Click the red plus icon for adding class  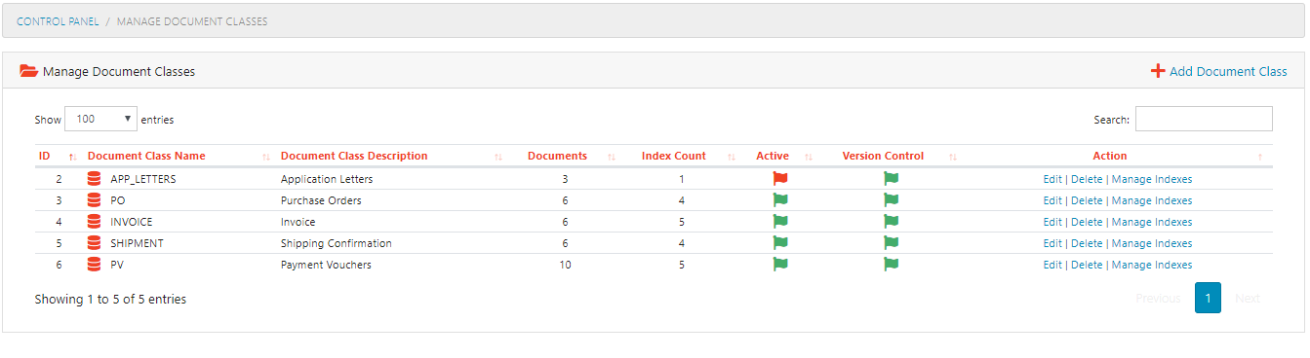click(1158, 71)
